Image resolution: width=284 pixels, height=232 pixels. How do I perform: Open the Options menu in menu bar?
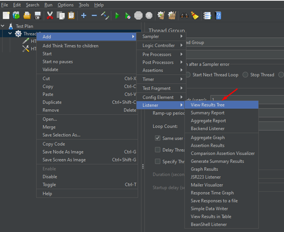pos(65,5)
